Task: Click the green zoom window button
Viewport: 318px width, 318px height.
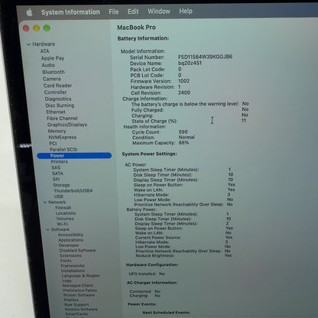Action: [x=47, y=28]
